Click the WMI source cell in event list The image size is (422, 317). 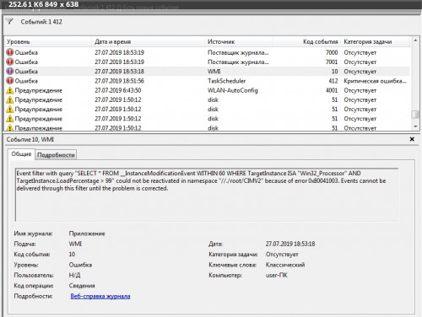coord(214,72)
